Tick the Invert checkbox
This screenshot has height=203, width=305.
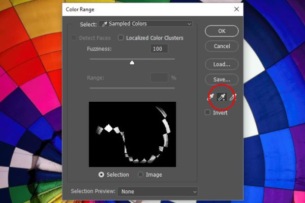tap(207, 112)
